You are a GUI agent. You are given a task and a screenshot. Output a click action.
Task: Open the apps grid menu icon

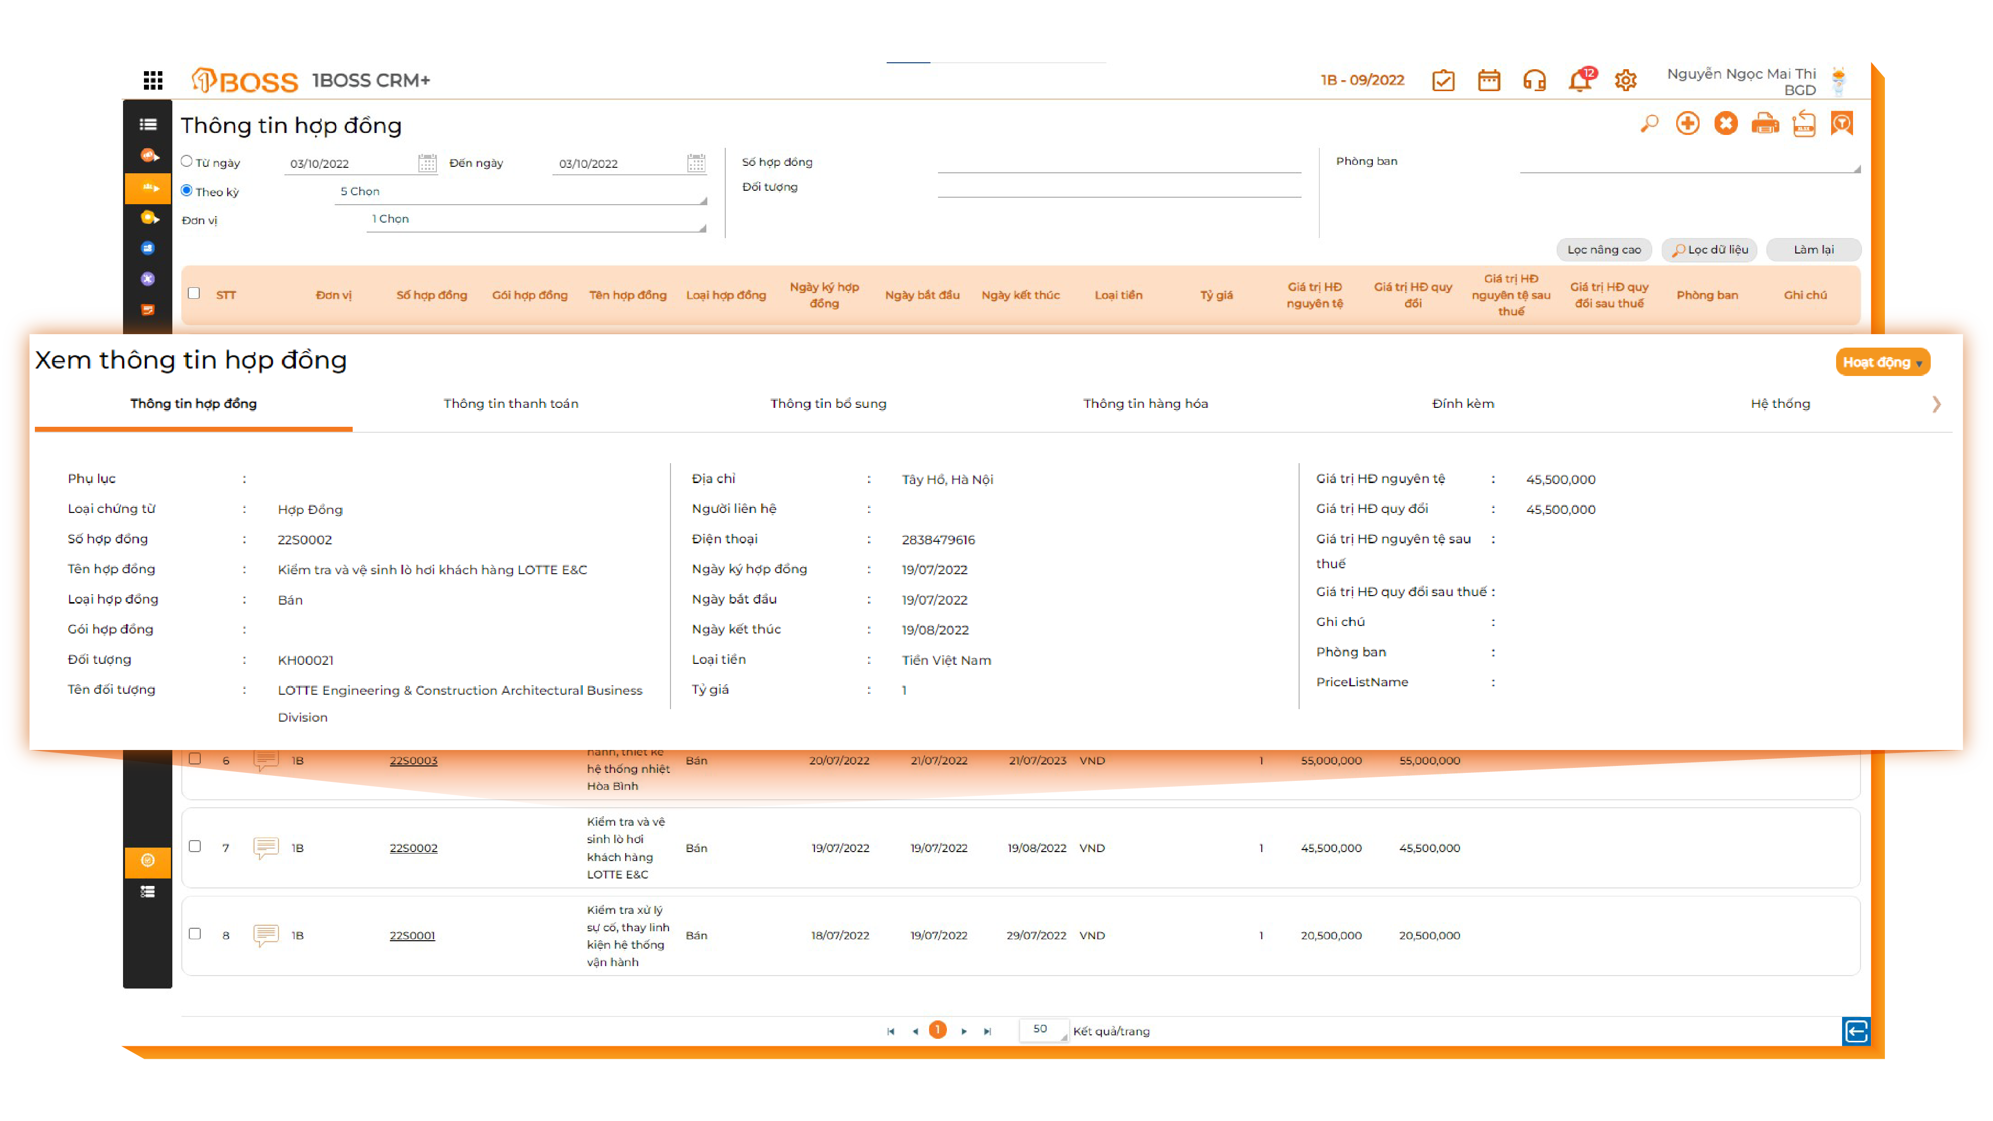pos(152,81)
